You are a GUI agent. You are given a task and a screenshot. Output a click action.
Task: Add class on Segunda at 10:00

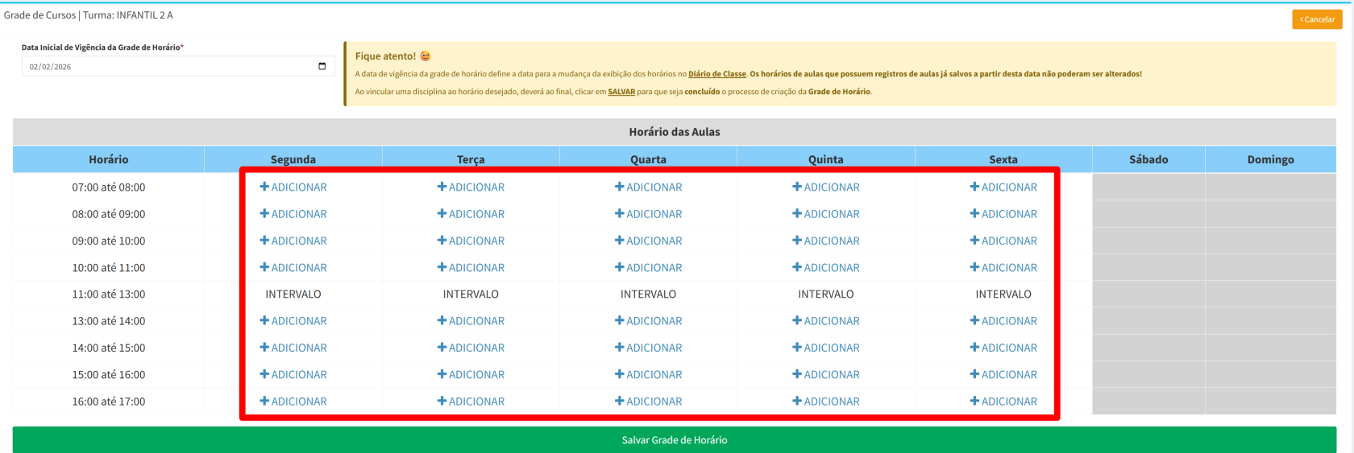[x=293, y=267]
